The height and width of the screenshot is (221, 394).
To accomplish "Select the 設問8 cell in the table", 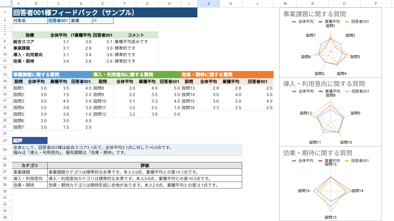I will point(103,88).
